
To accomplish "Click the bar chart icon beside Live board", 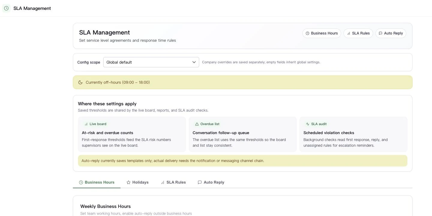I will (86, 124).
